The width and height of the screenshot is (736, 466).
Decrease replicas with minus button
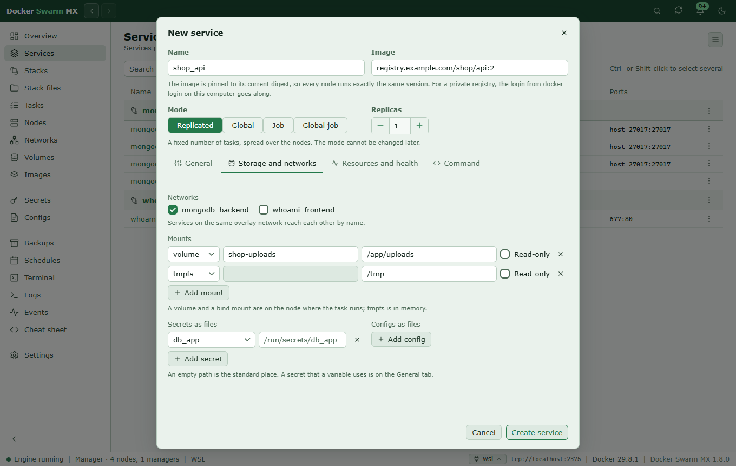380,126
